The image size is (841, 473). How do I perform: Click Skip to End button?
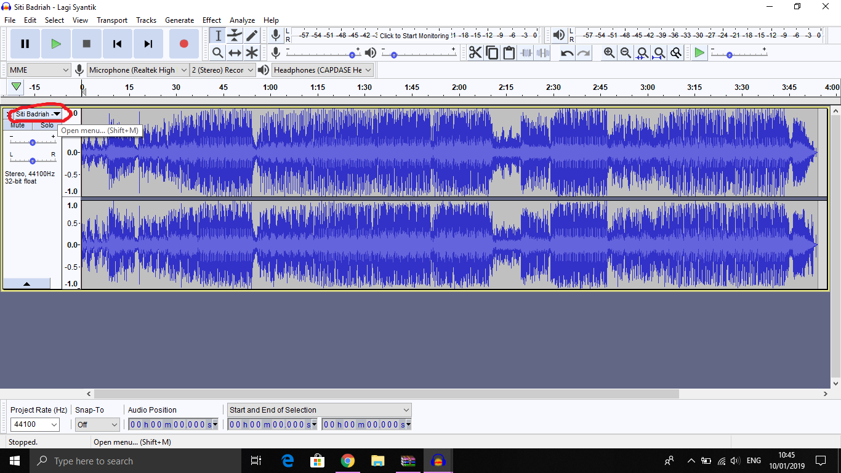[148, 44]
